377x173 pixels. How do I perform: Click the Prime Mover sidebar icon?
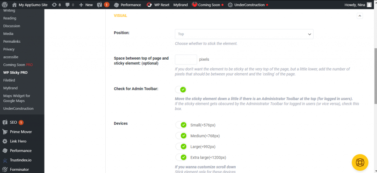tap(5, 132)
